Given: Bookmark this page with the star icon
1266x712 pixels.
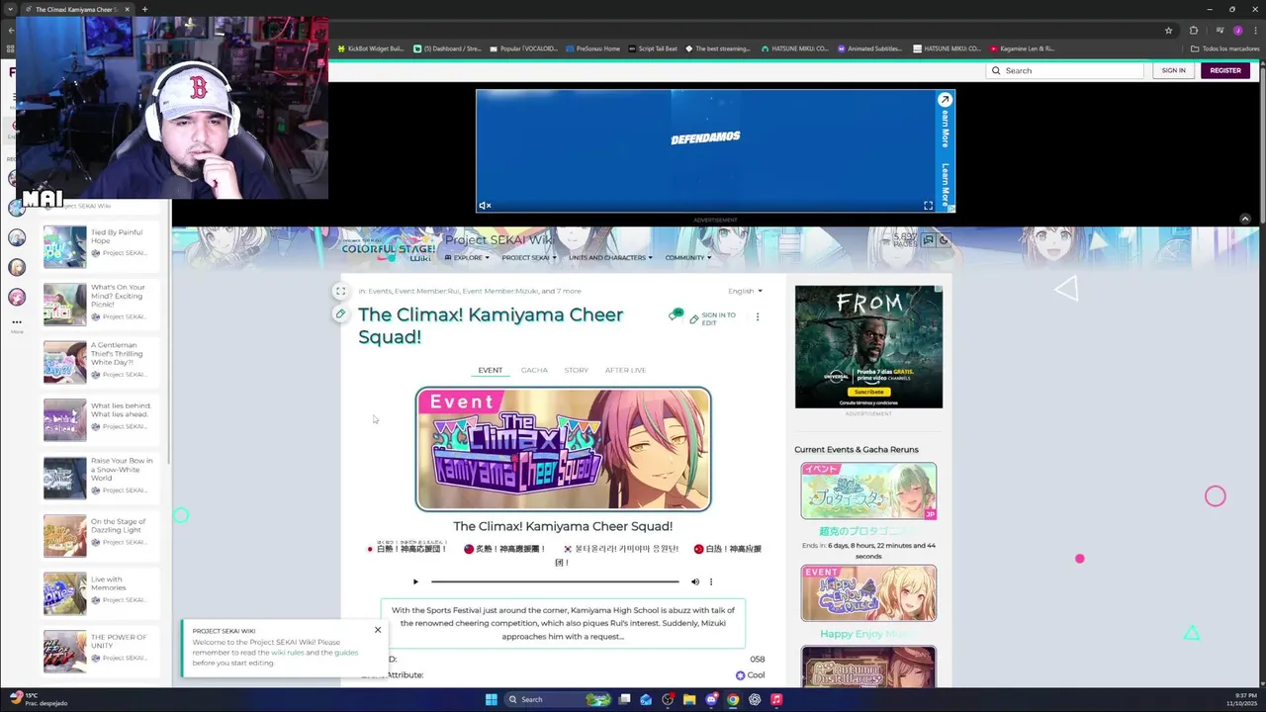Looking at the screenshot, I should pos(1168,31).
